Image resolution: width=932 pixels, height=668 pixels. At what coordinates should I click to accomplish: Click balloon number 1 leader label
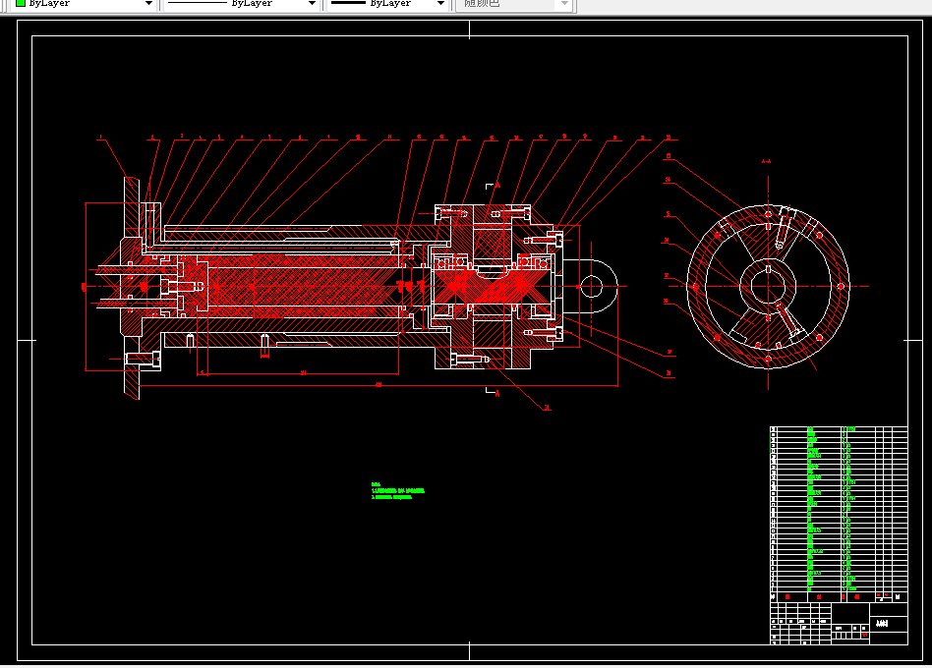coord(100,138)
